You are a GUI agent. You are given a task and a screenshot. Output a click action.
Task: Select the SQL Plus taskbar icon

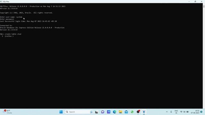(x=144, y=112)
